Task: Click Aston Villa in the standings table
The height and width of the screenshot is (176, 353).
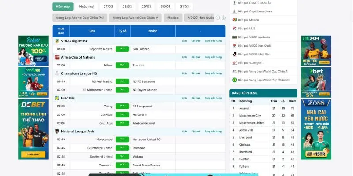Action: pos(246,130)
